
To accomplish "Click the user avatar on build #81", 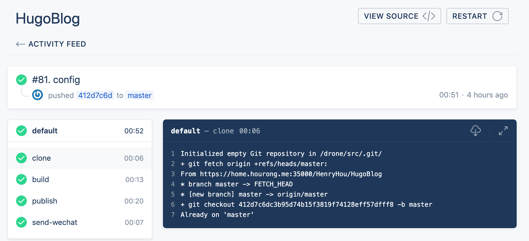I will (38, 95).
